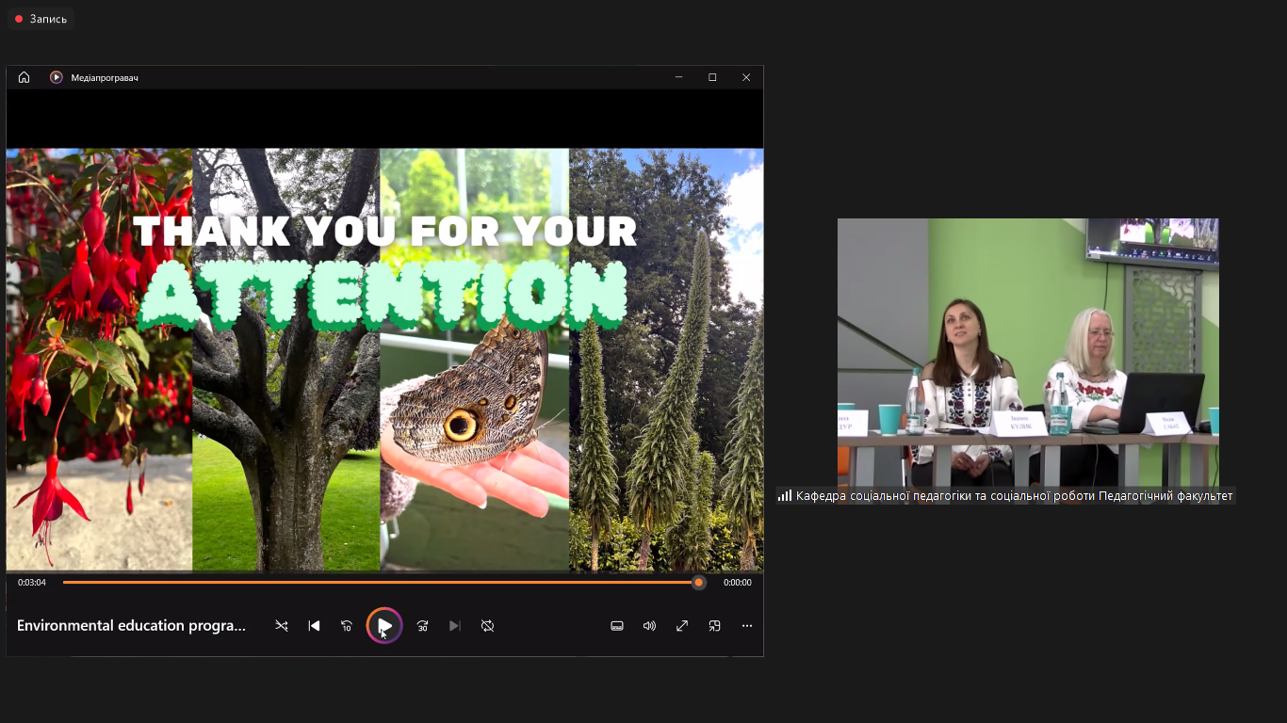Click the seek bar playhead handle

(698, 583)
